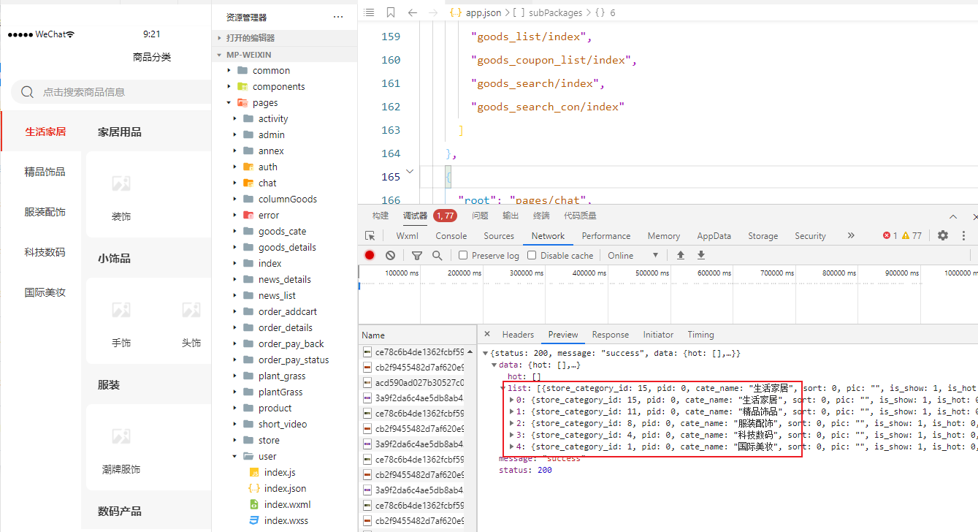Image resolution: width=978 pixels, height=532 pixels.
Task: Toggle the Disable cache checkbox
Action: coord(532,255)
